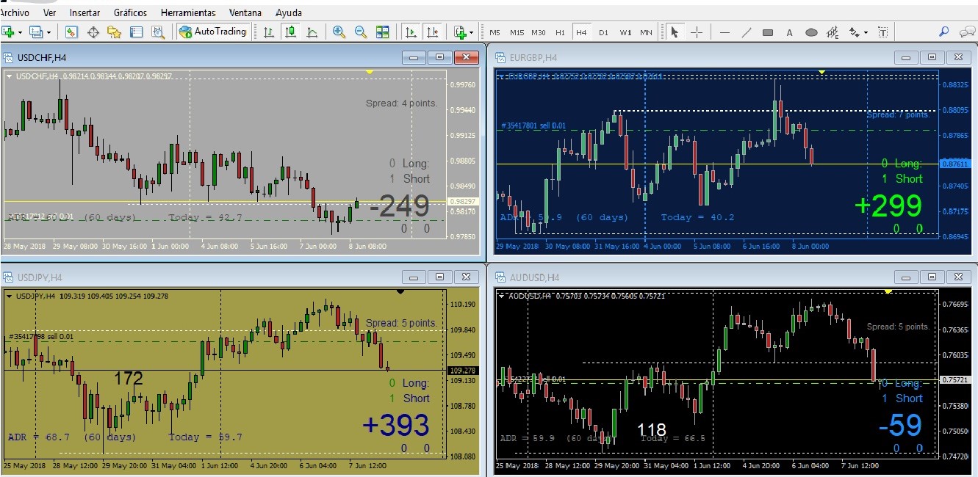Click the +299 profit value in EURGBP chart
The height and width of the screenshot is (477, 978).
coord(888,206)
